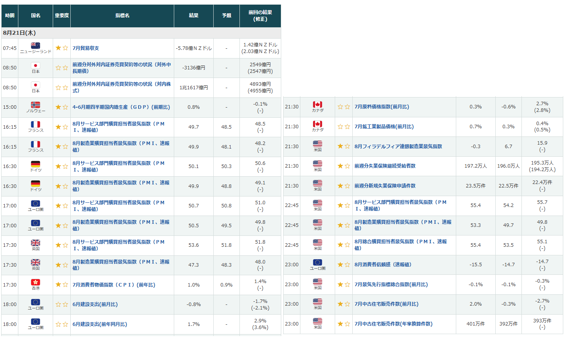The width and height of the screenshot is (566, 338).
Task: Open the 7月鉱工業製品価格(前月比) link
Action: (384, 126)
